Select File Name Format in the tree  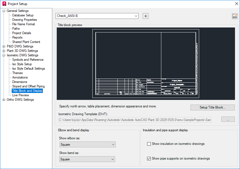point(24,24)
